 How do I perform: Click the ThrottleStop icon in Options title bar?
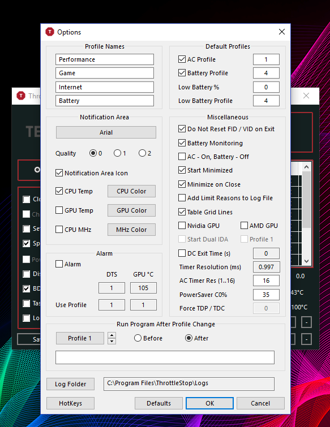click(50, 32)
